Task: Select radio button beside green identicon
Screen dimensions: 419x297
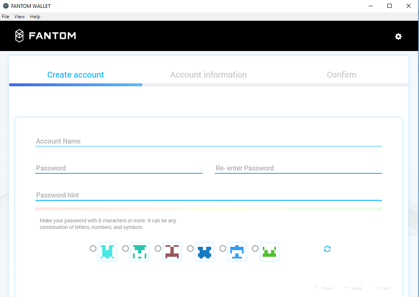Action: coord(255,248)
